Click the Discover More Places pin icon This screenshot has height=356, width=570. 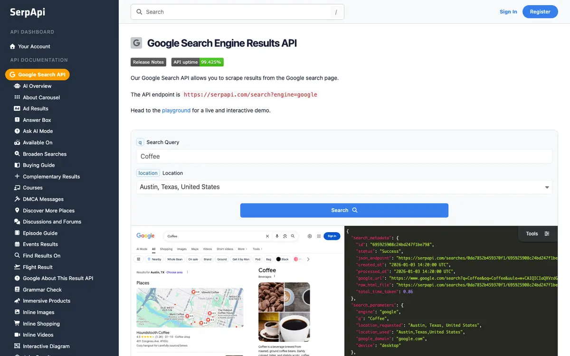coord(17,210)
